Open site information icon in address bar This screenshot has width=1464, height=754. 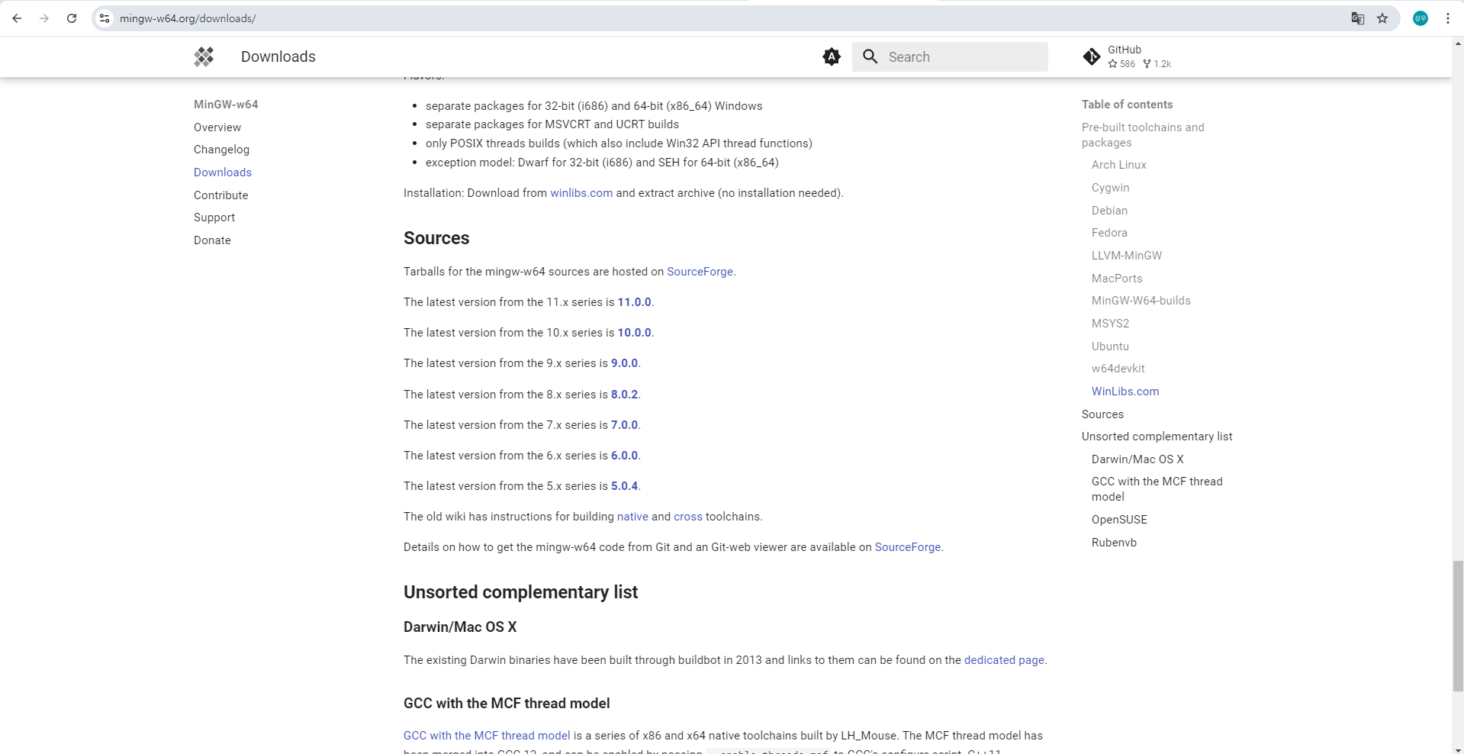(105, 18)
